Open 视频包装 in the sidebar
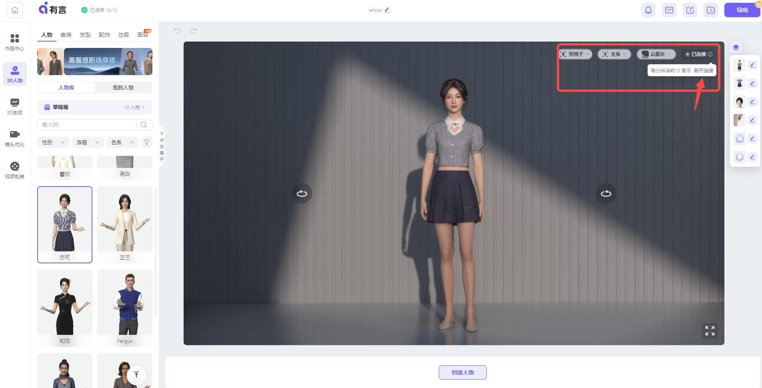 (x=15, y=170)
